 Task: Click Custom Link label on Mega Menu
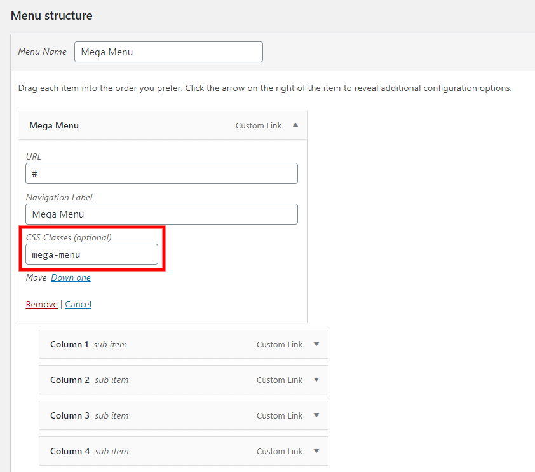click(258, 126)
